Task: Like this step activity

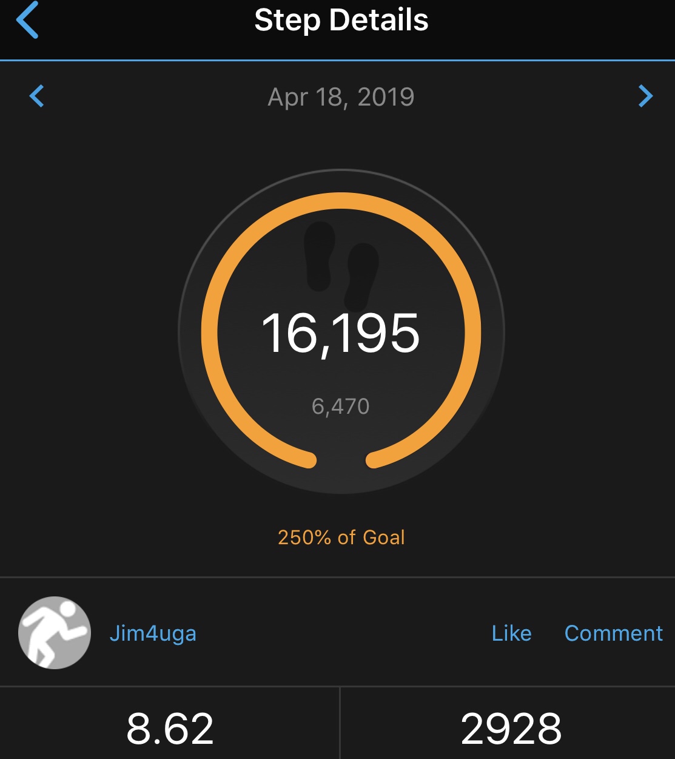Action: click(511, 633)
